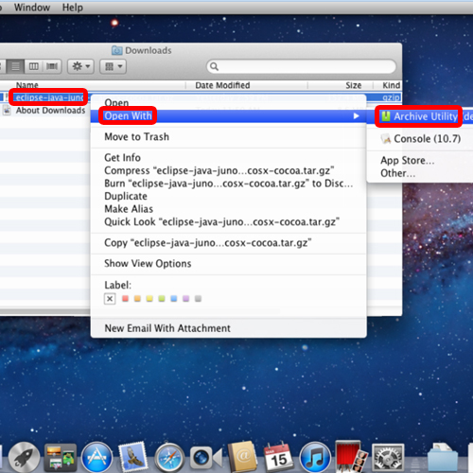The image size is (473, 473).
Task: Select the About Downloads file
Action: (50, 111)
